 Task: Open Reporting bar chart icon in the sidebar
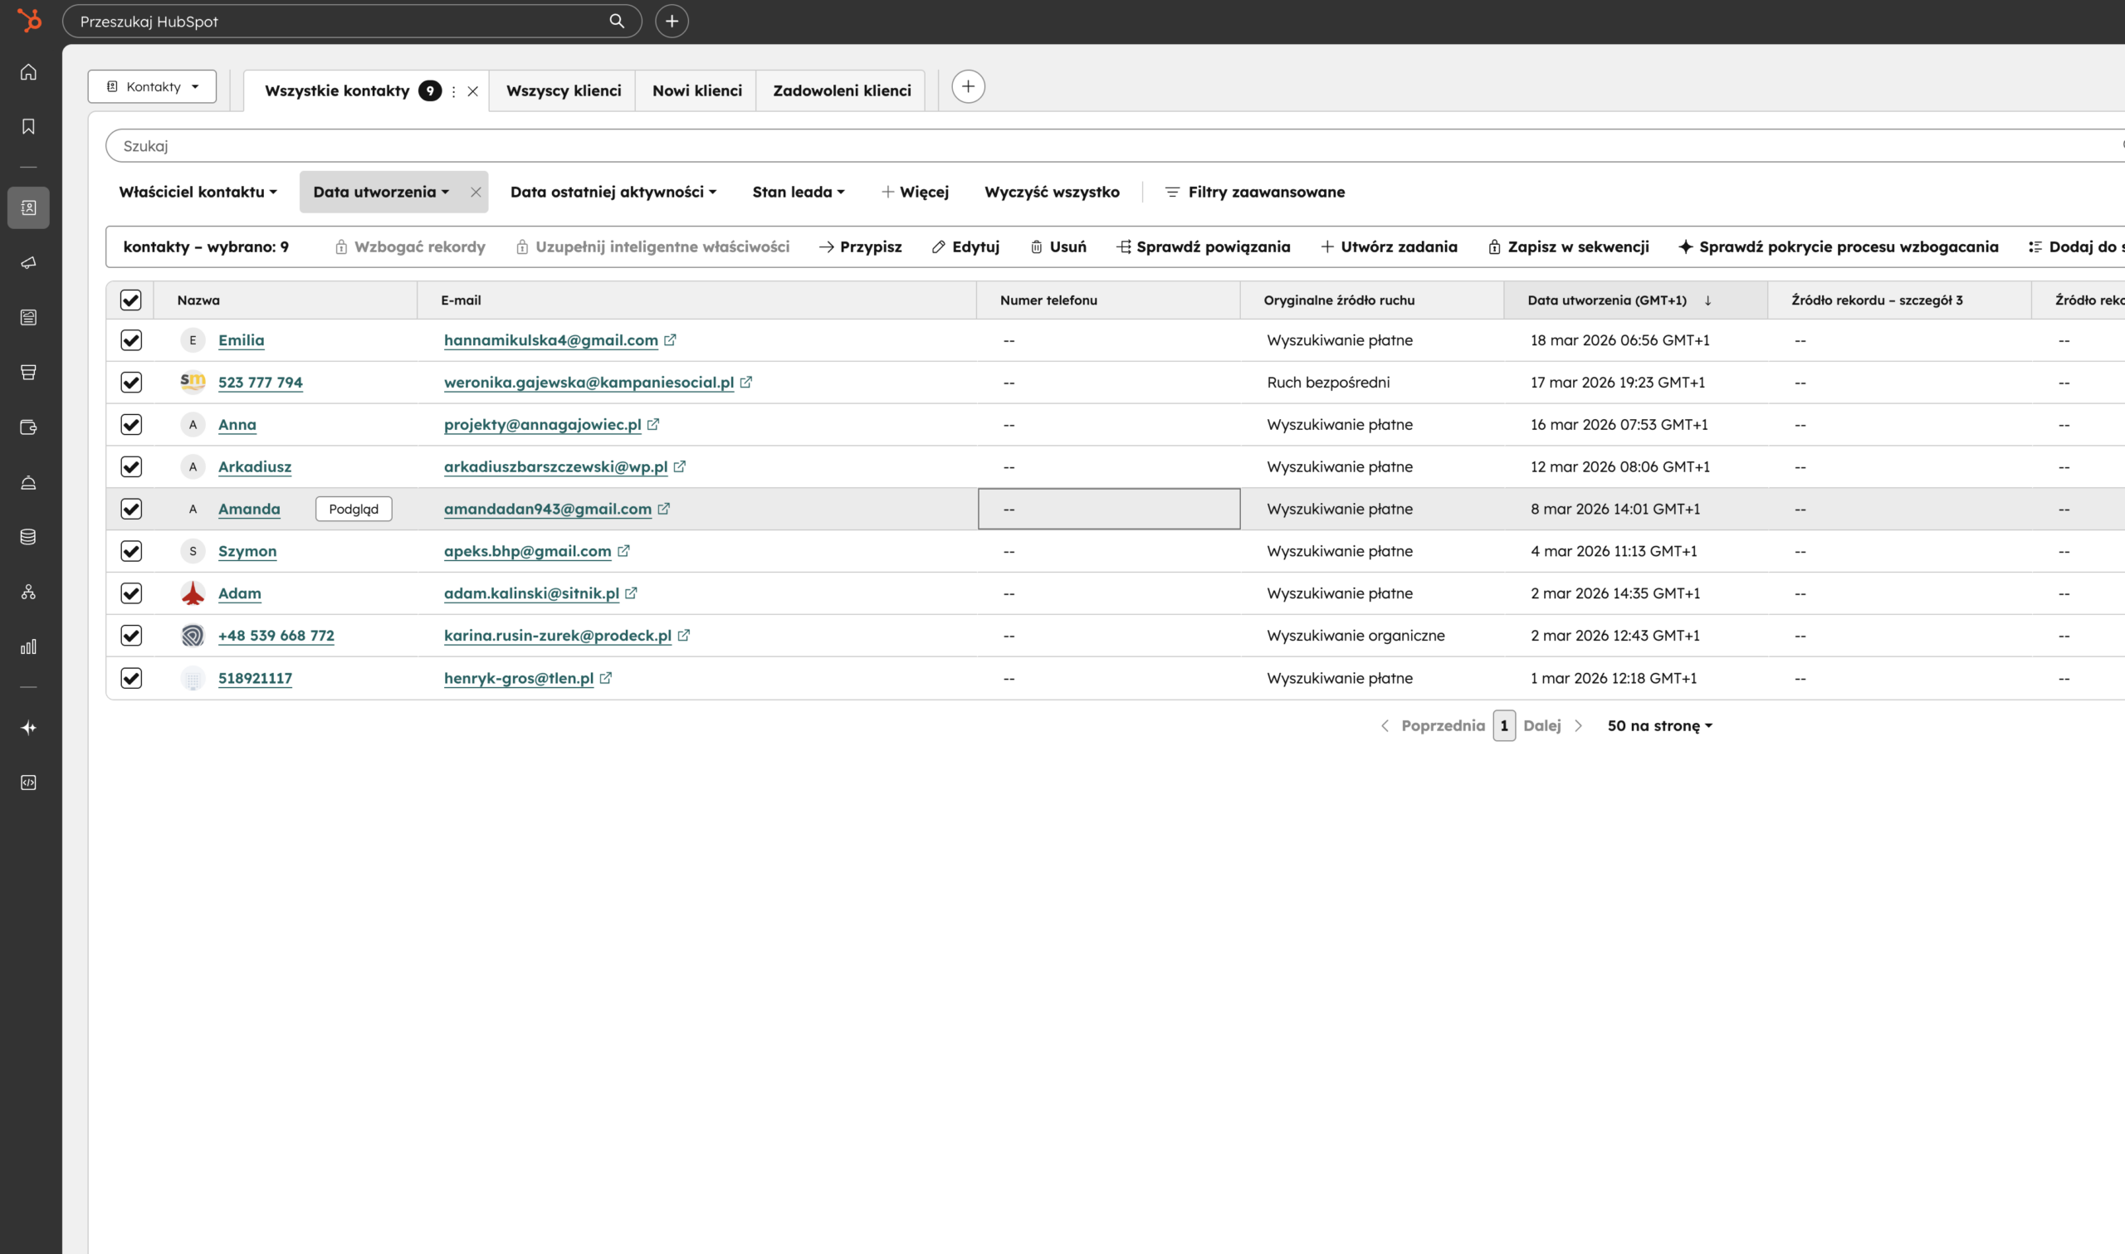click(29, 647)
